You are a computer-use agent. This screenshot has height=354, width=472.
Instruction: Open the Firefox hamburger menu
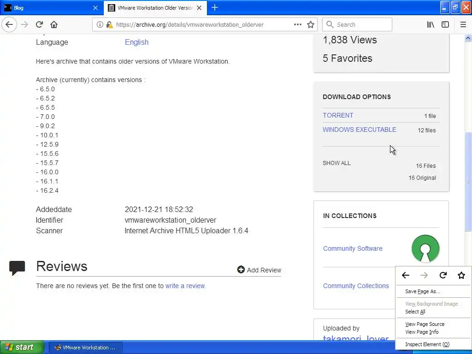point(463,24)
